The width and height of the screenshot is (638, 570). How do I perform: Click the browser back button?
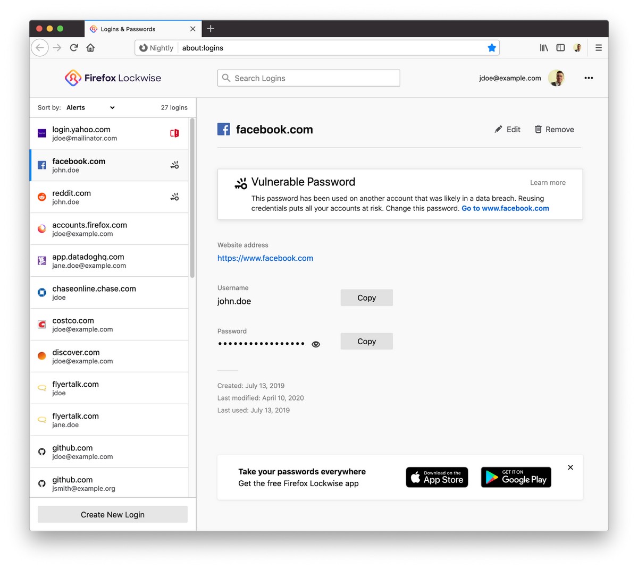pyautogui.click(x=40, y=48)
